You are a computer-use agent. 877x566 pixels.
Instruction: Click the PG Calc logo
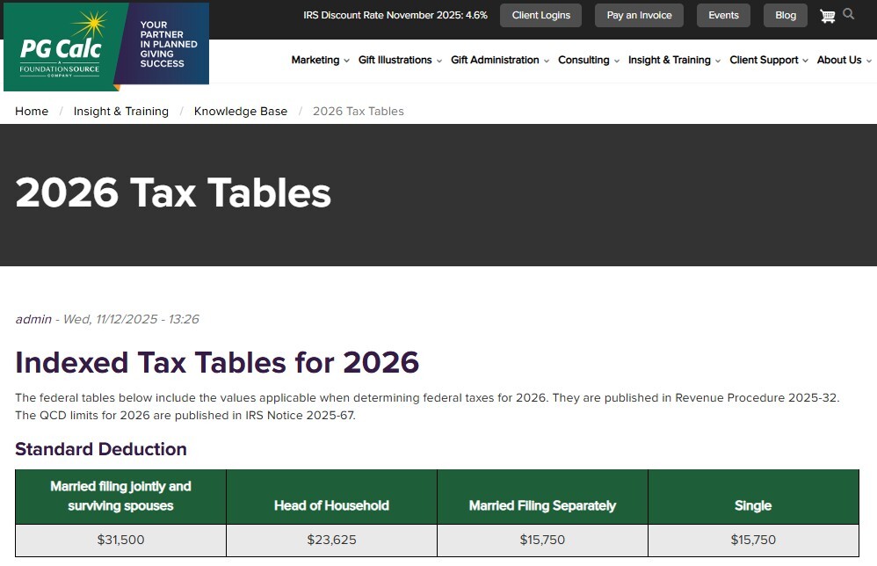62,48
